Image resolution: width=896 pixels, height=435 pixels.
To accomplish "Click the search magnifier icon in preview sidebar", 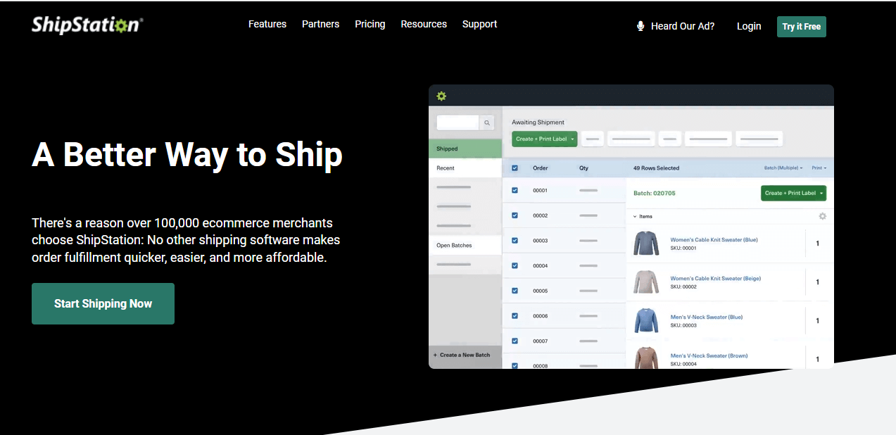I will (x=487, y=123).
